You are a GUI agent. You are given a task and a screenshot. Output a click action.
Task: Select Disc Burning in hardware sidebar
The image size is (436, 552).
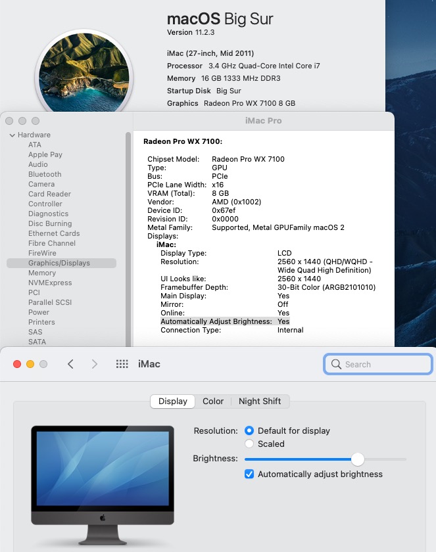50,223
